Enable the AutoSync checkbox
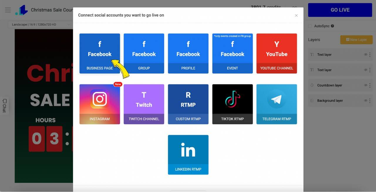This screenshot has height=192, width=376. [310, 26]
